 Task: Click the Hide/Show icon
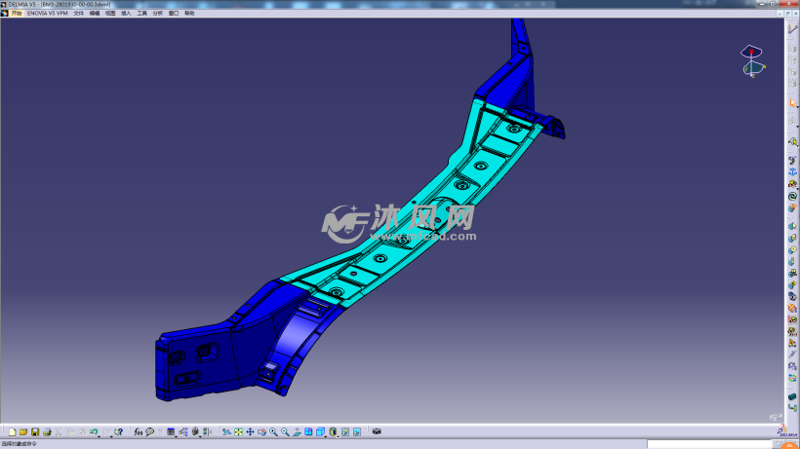[x=345, y=431]
